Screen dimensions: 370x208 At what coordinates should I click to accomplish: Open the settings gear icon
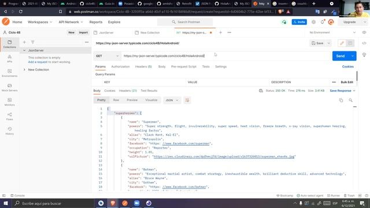(x=313, y=22)
